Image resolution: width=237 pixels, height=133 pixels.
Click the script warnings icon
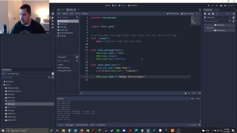(x=186, y=93)
